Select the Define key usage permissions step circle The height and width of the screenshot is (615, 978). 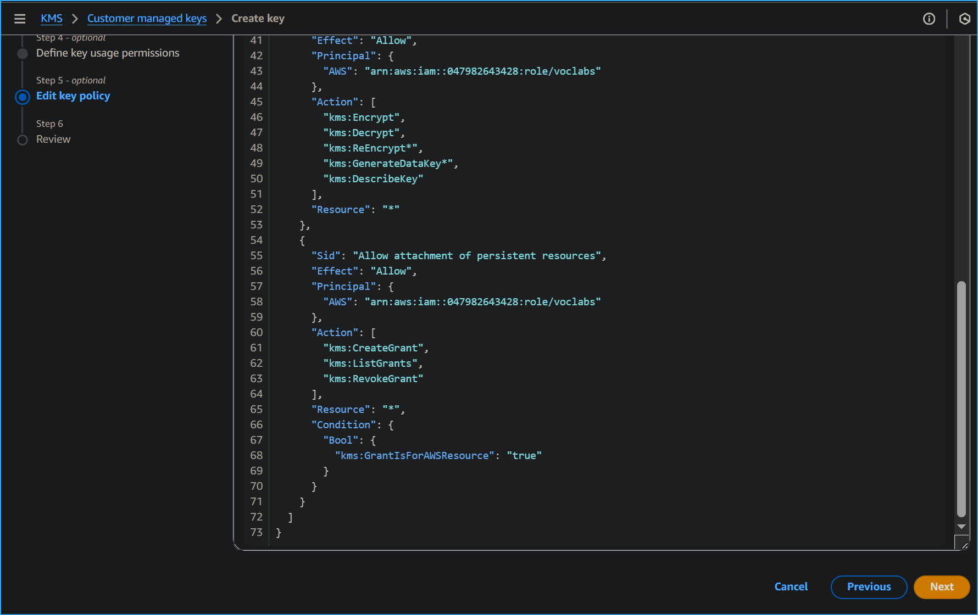(23, 54)
